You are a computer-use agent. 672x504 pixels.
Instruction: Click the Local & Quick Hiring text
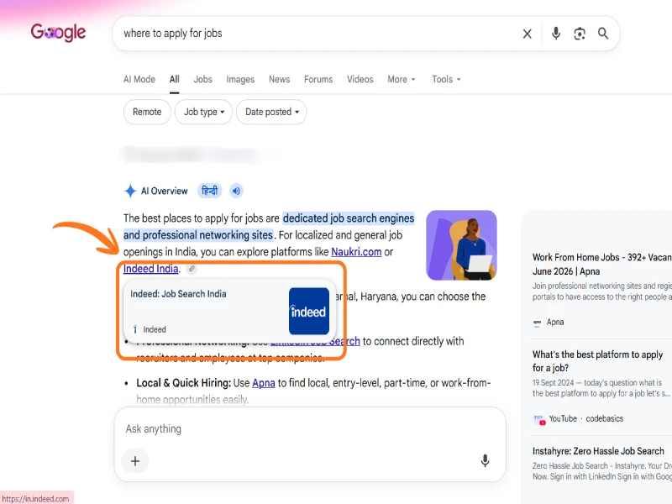point(183,383)
